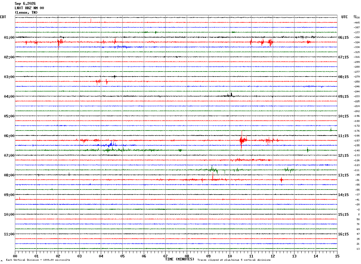Click the Sep 6,2026 date header

pyautogui.click(x=25, y=4)
